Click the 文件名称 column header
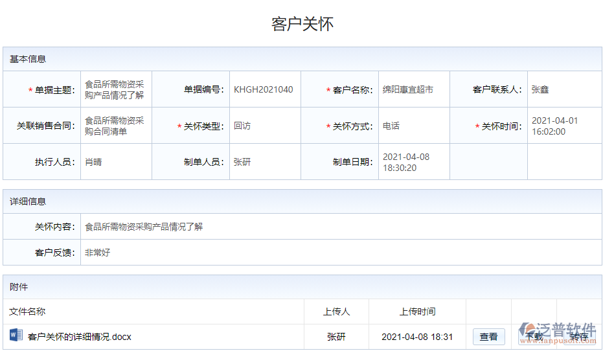Image resolution: width=603 pixels, height=351 pixels. coord(27,311)
